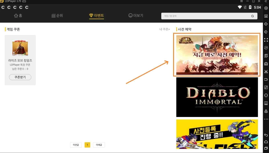Click the 게임 쿠폰 section heading
Viewport: 269px width, 153px height.
[x=13, y=29]
